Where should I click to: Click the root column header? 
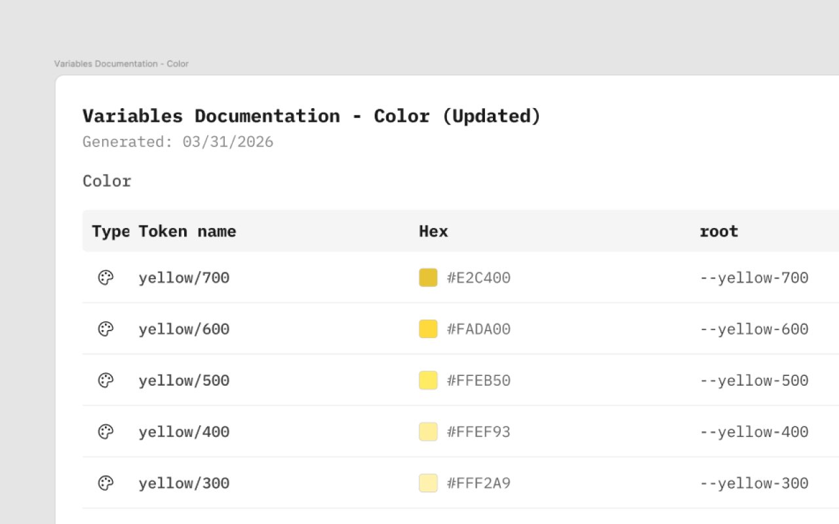tap(719, 231)
